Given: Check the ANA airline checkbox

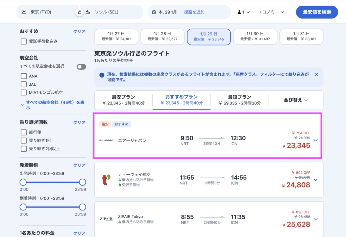Looking at the screenshot, I should (x=23, y=76).
